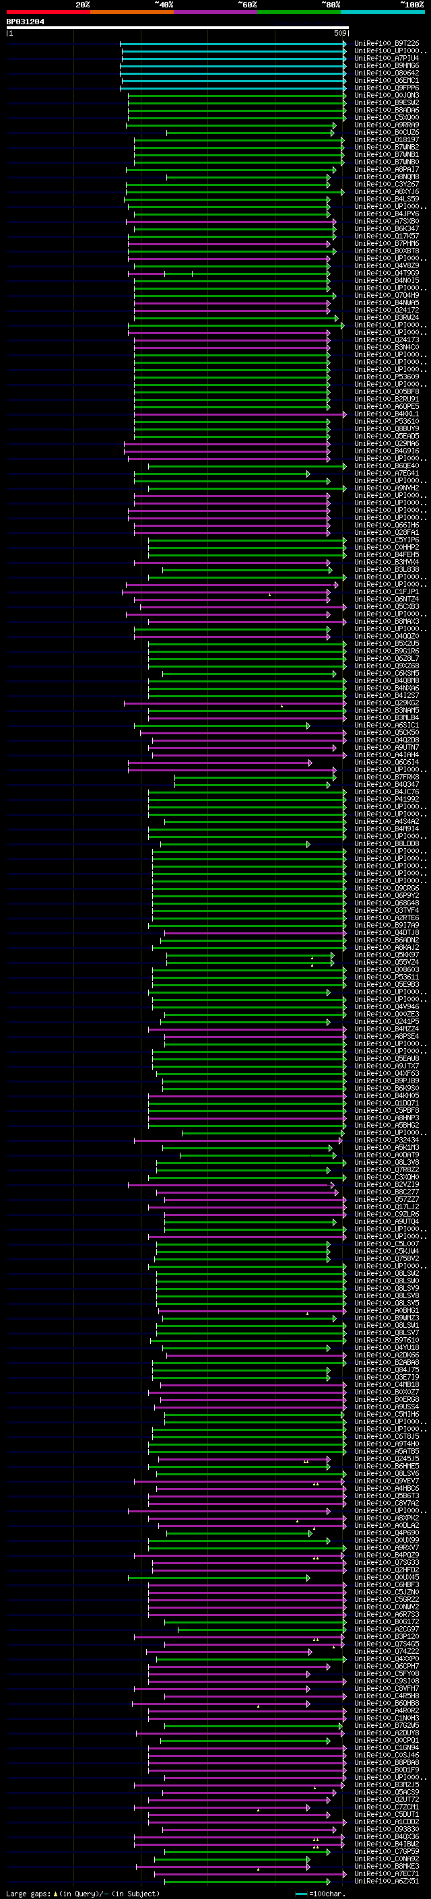Viewport: 431px width, 1899px height.
Task: Click the green ~80% identity legend bar
Action: pos(299,12)
